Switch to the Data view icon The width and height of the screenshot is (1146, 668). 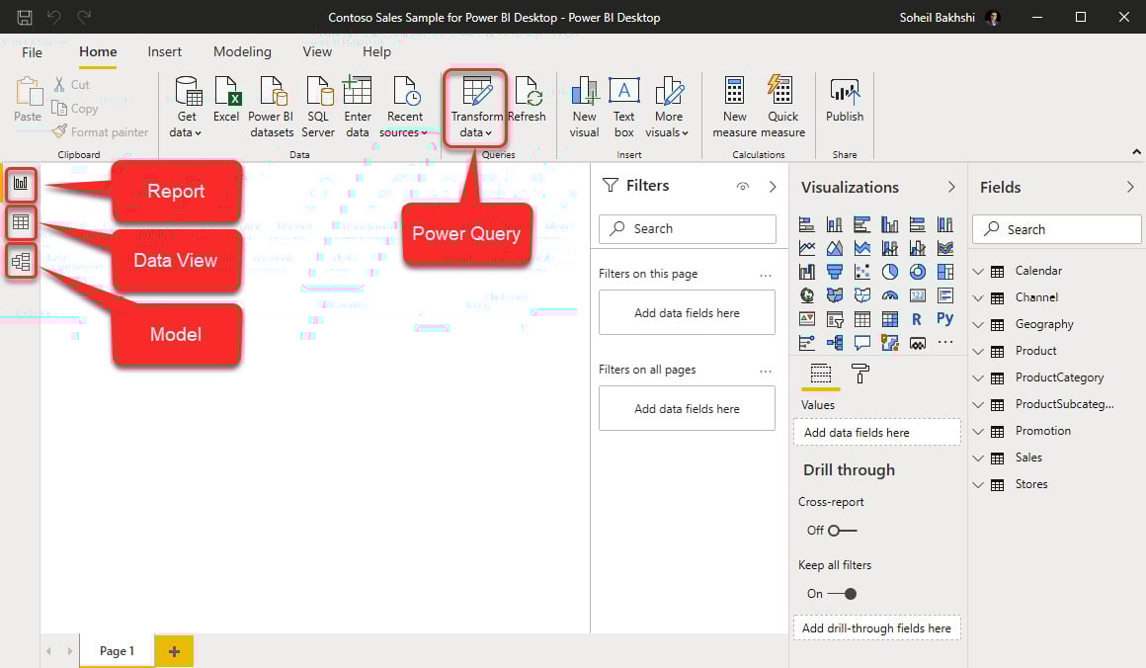(x=21, y=222)
